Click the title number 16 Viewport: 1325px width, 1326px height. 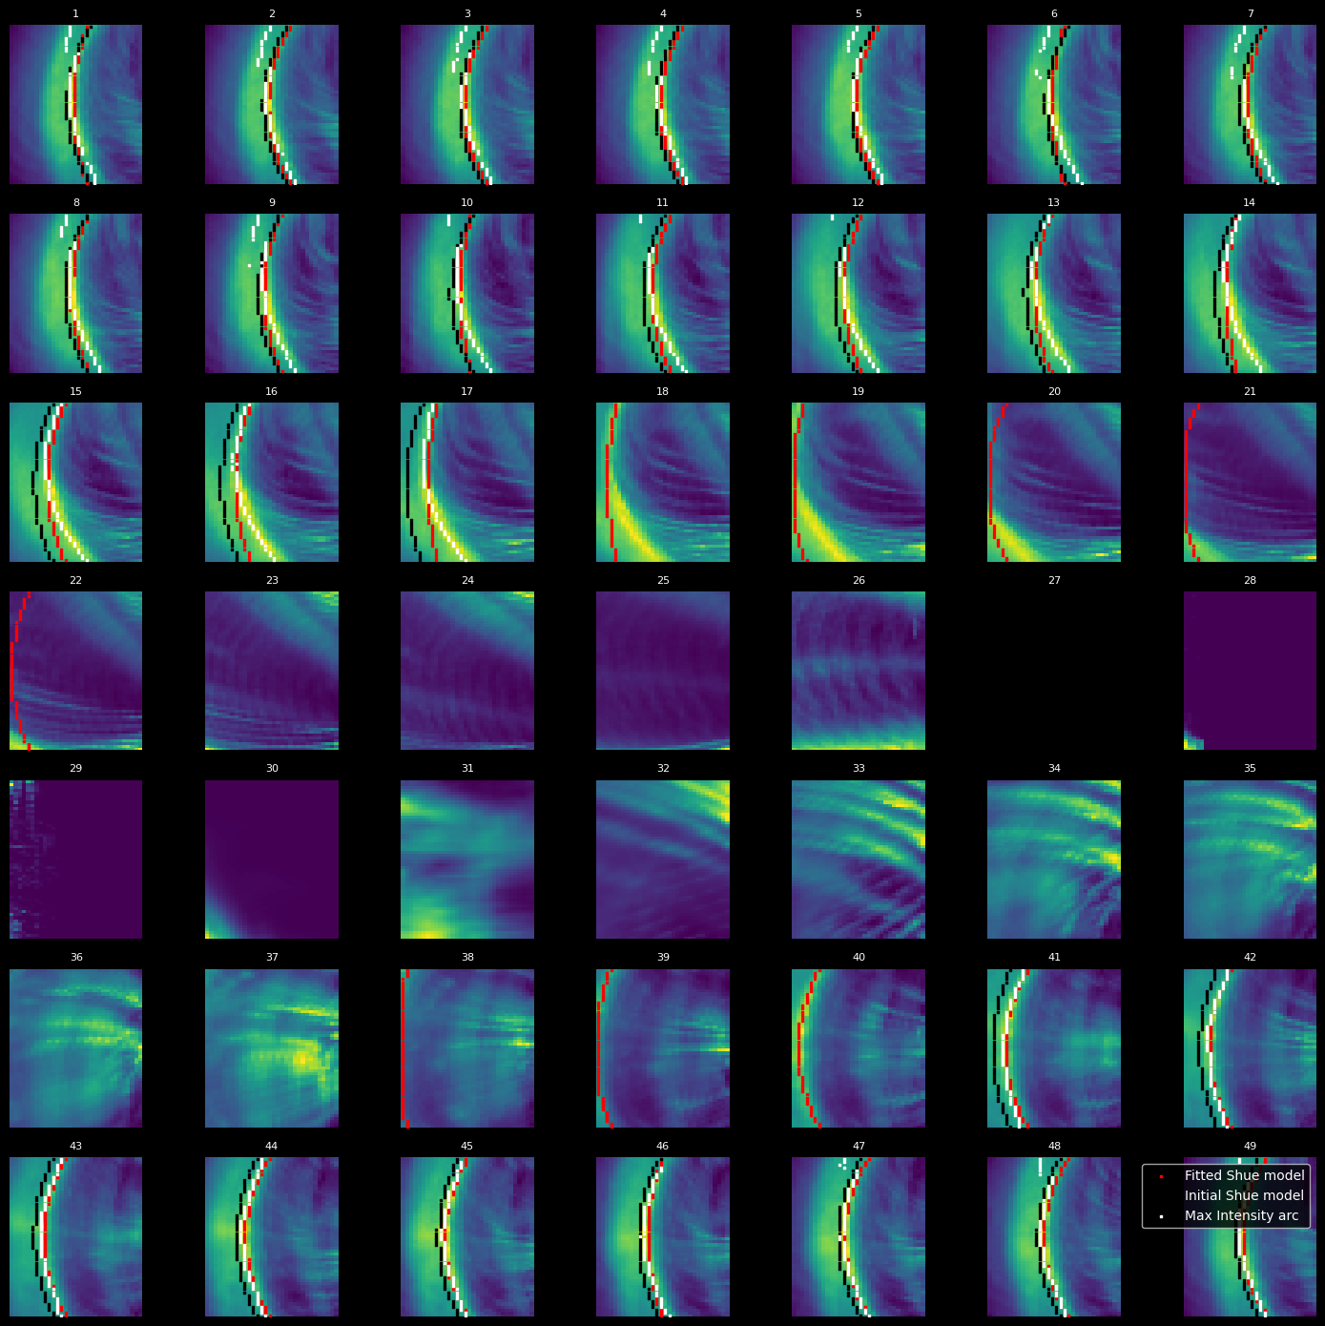(272, 391)
